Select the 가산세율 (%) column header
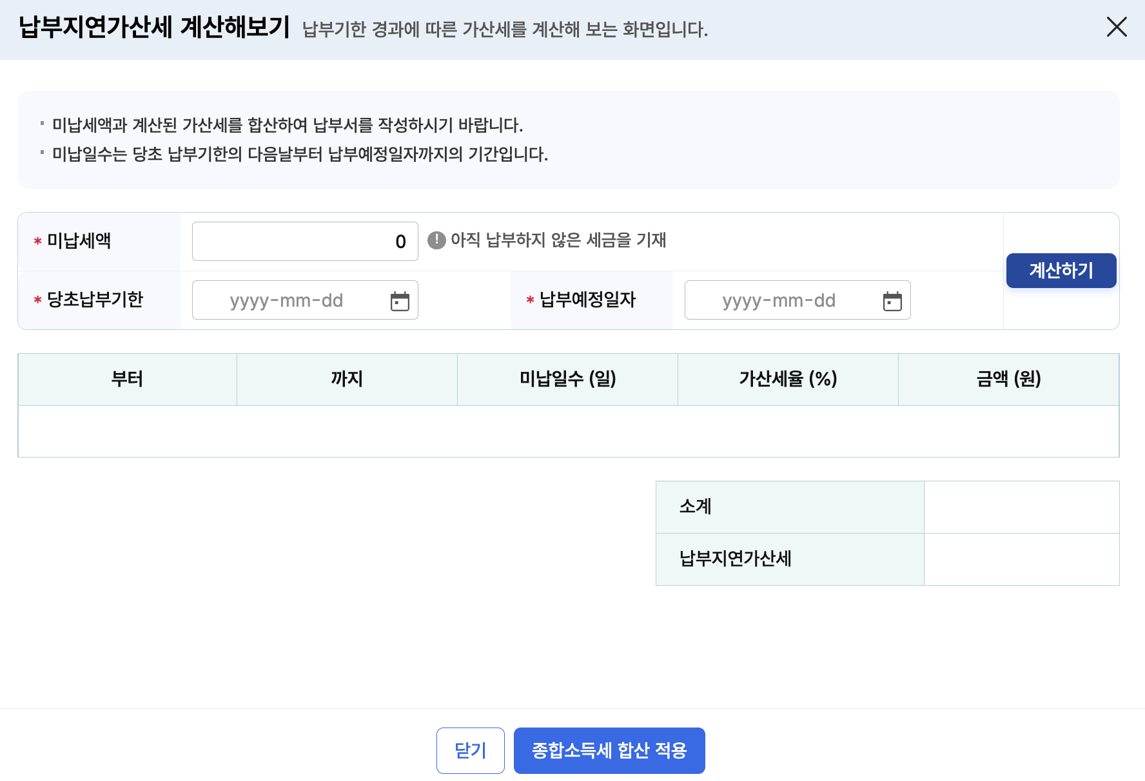Screen dimensions: 1145x781 pos(788,380)
